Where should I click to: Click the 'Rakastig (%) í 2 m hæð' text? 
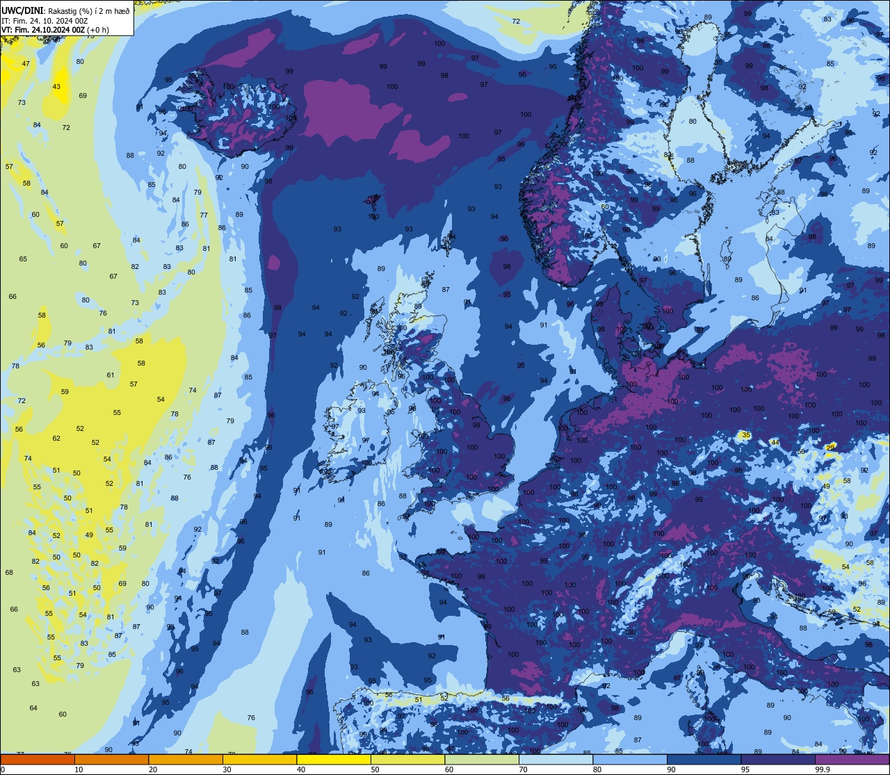coord(88,12)
